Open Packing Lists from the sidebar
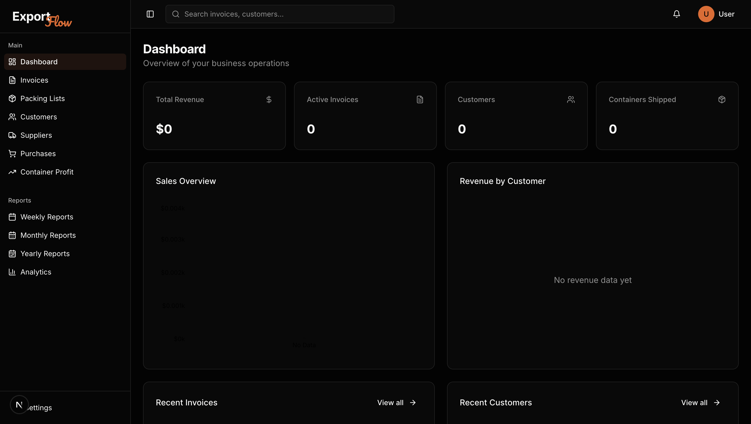The height and width of the screenshot is (424, 751). point(42,98)
